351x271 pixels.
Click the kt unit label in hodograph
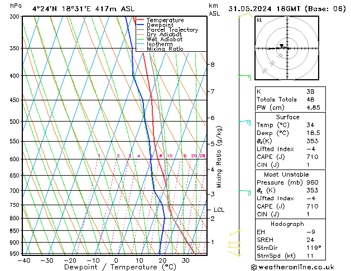coord(259,20)
